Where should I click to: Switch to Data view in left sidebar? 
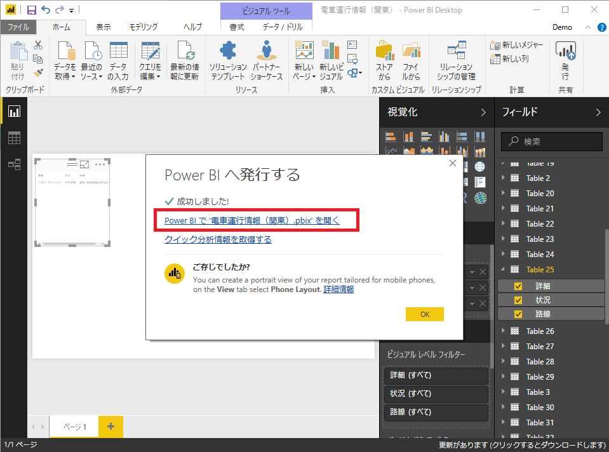pos(14,138)
